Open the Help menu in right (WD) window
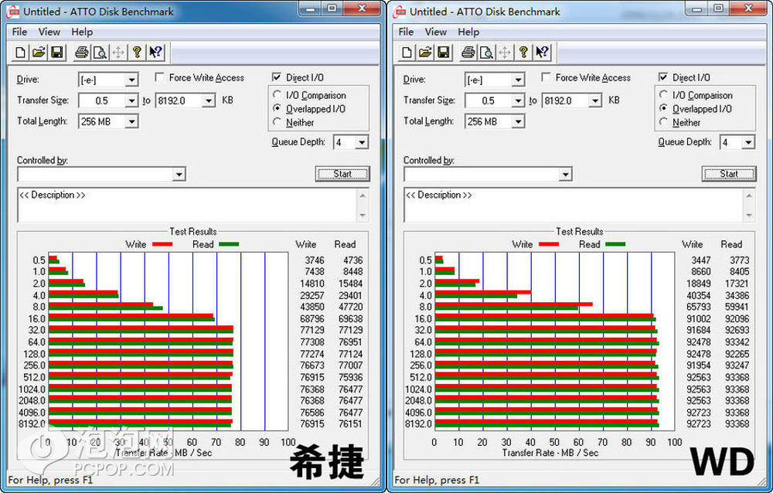The height and width of the screenshot is (493, 773). click(x=468, y=32)
